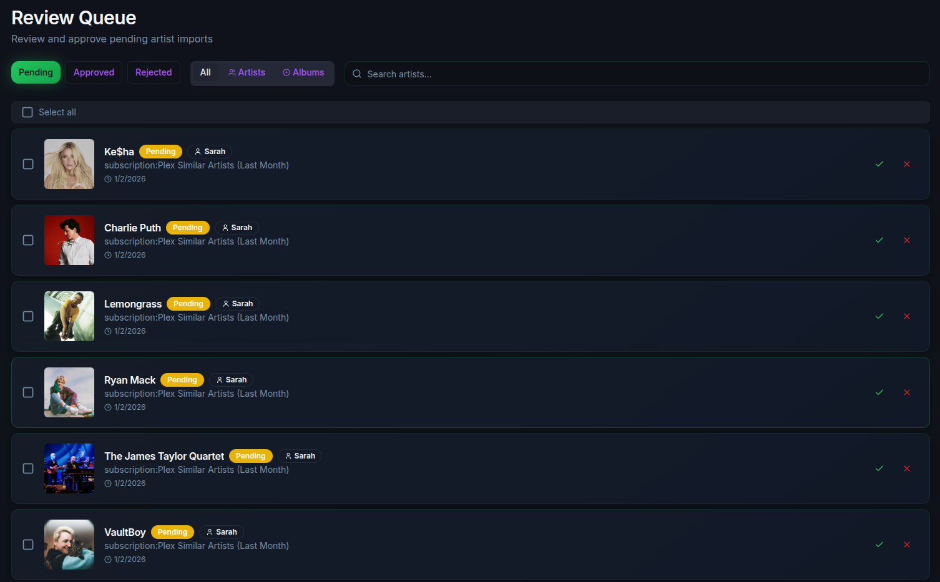Approve Ke$ha with the green checkmark

[879, 164]
